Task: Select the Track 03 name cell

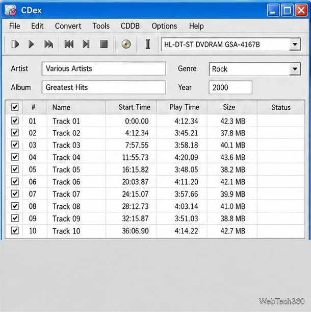Action: tap(76, 145)
